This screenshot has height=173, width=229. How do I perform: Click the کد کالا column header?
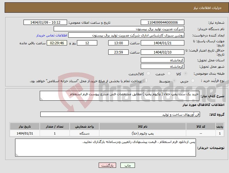tap(201, 126)
